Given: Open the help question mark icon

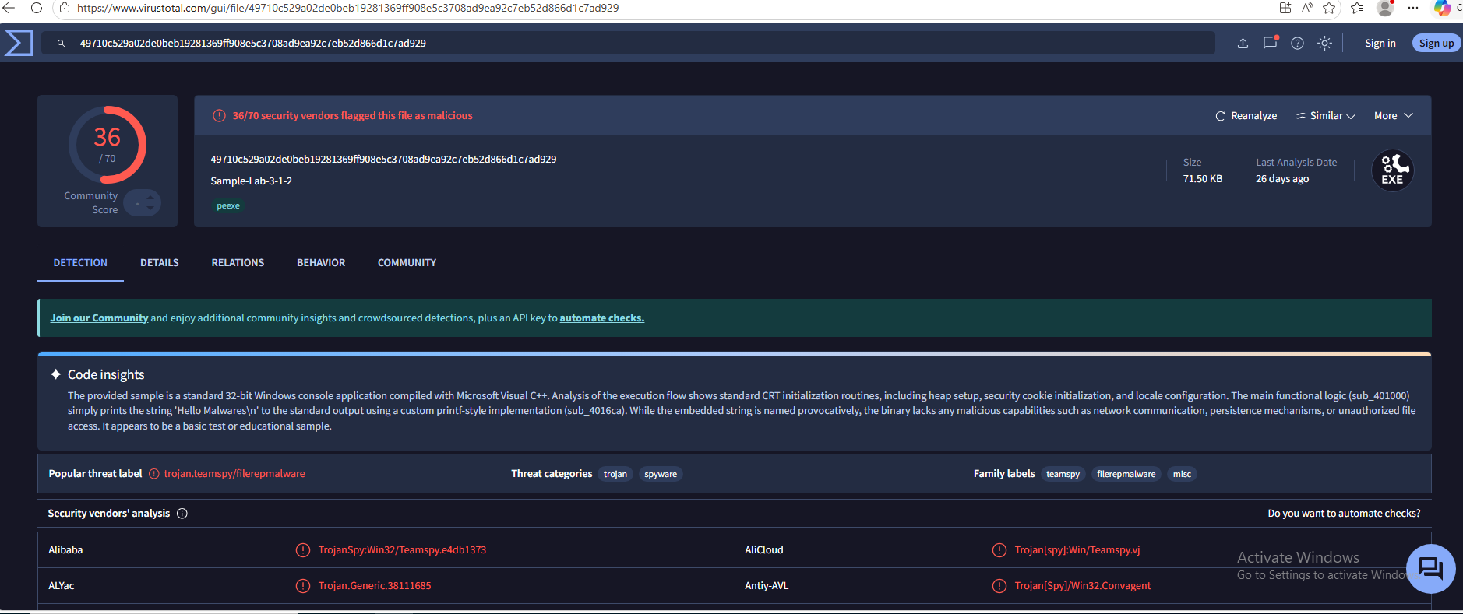Looking at the screenshot, I should tap(1297, 44).
